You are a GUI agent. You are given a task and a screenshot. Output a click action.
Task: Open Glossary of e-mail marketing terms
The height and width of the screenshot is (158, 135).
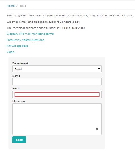tap(30, 34)
